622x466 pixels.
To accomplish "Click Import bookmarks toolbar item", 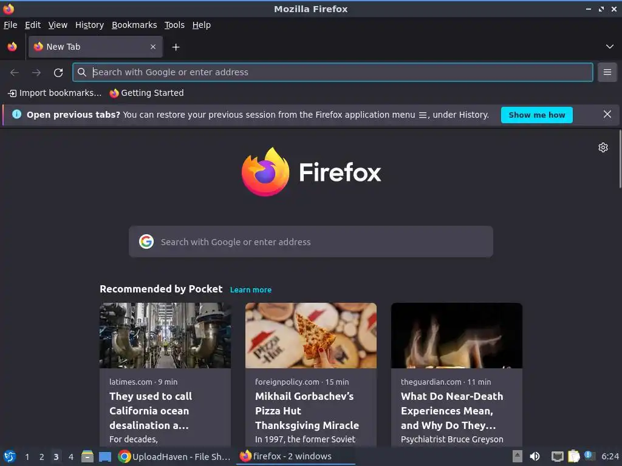I will coord(55,93).
